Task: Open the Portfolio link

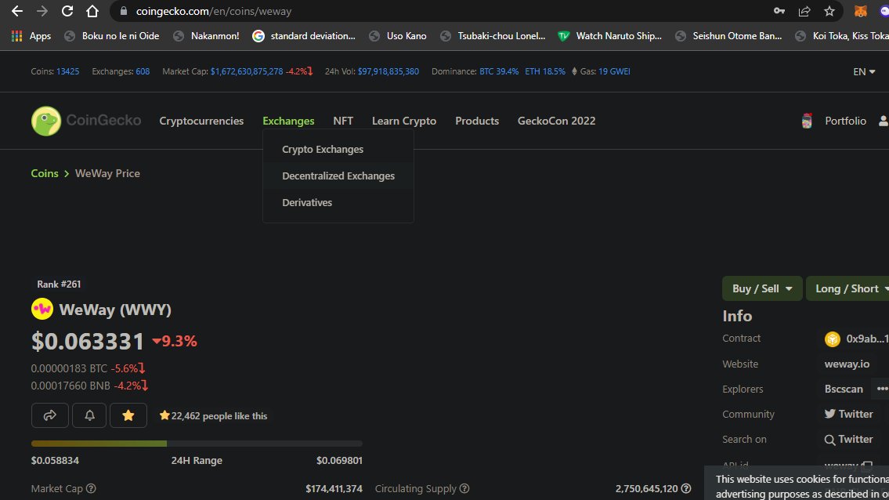Action: (x=845, y=121)
